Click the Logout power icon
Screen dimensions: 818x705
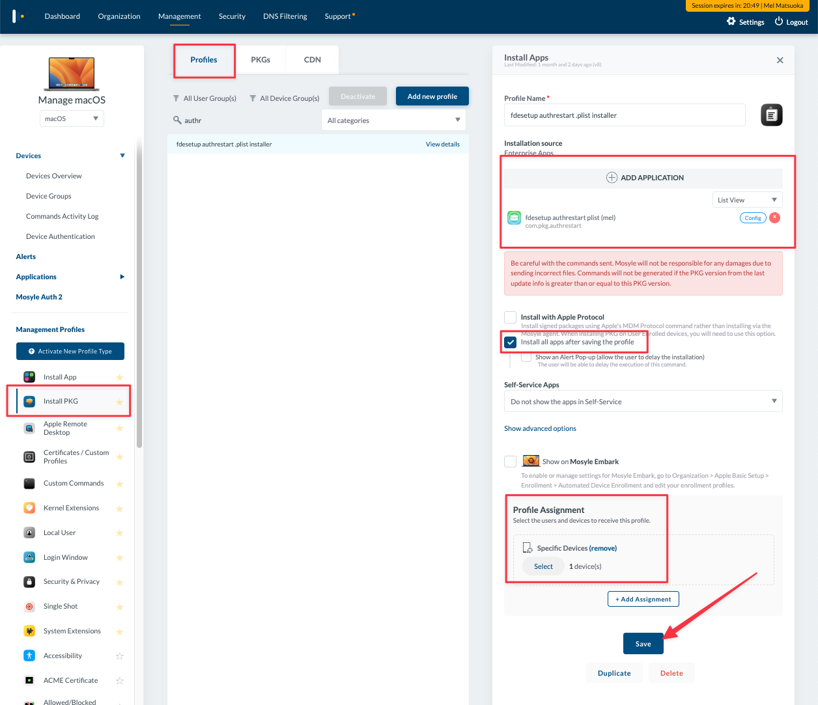(x=779, y=21)
